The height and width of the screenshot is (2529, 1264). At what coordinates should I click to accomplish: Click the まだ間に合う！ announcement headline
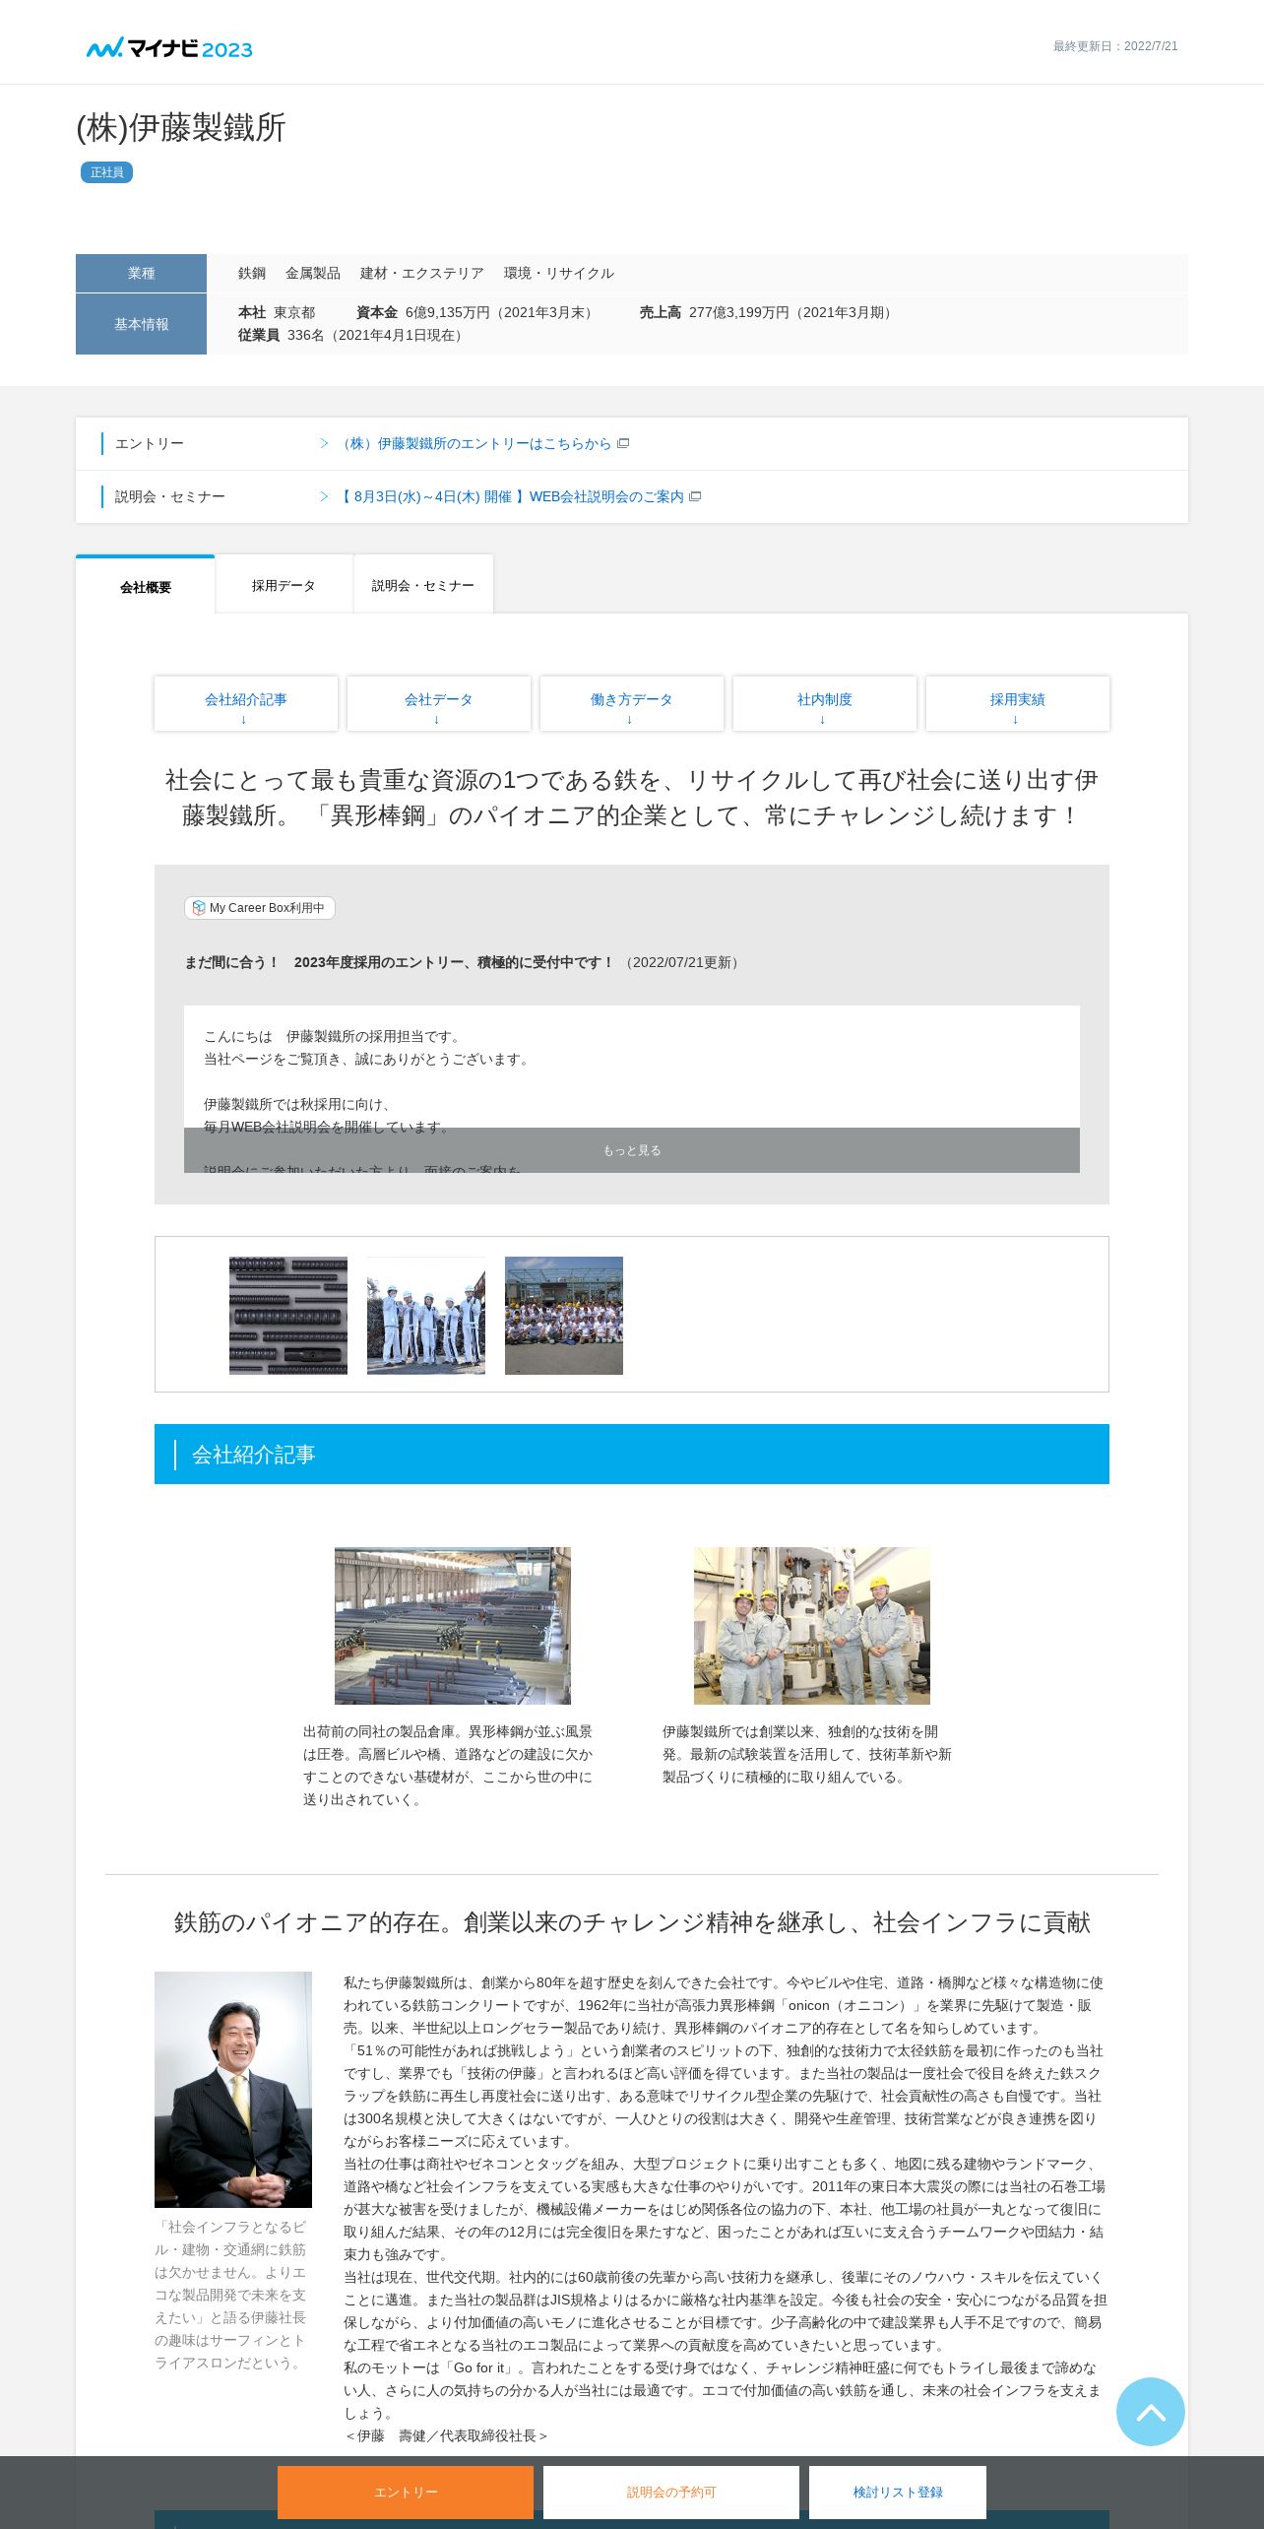click(400, 962)
